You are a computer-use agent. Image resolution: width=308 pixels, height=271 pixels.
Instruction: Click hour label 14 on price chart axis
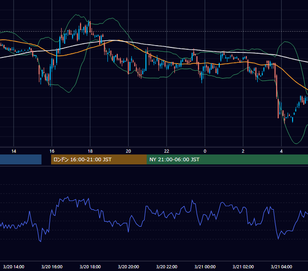click(14, 151)
